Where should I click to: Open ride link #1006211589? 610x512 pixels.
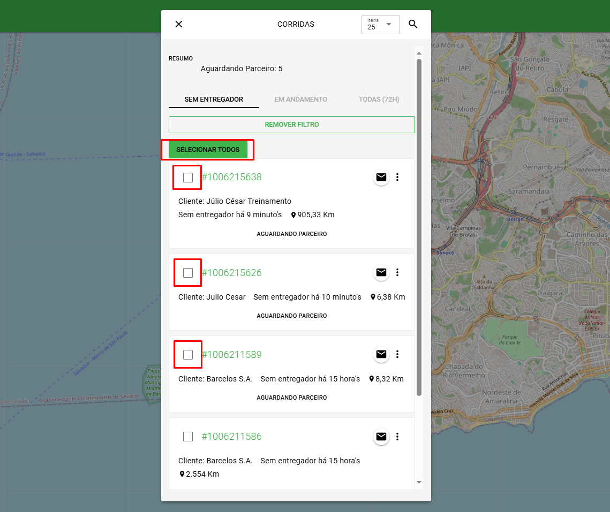click(x=231, y=355)
